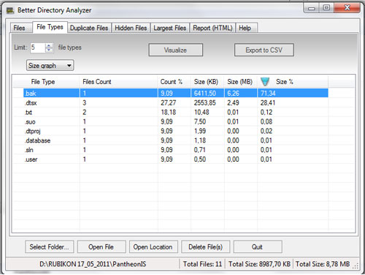Increase the file types limit with the up arrow
Viewport: 365px width, 275px height.
(x=49, y=45)
